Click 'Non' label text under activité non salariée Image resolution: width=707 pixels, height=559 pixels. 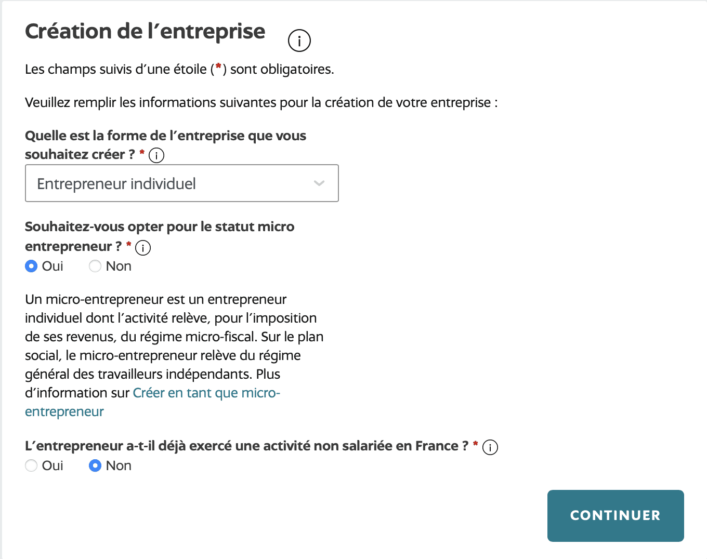[x=119, y=465]
